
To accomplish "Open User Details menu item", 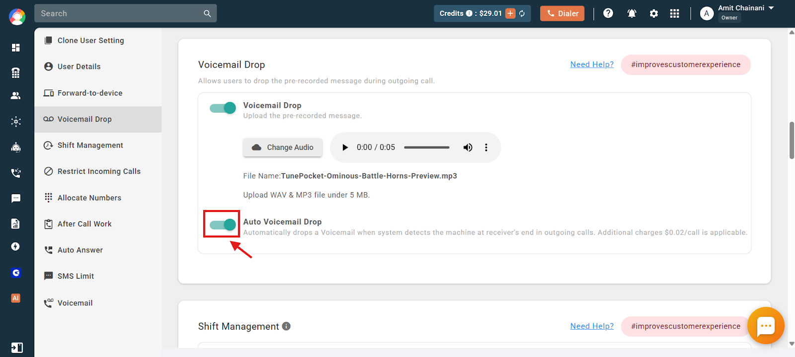I will tap(98, 67).
